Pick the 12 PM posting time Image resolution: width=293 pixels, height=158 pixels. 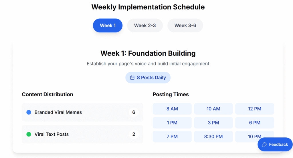click(x=255, y=109)
